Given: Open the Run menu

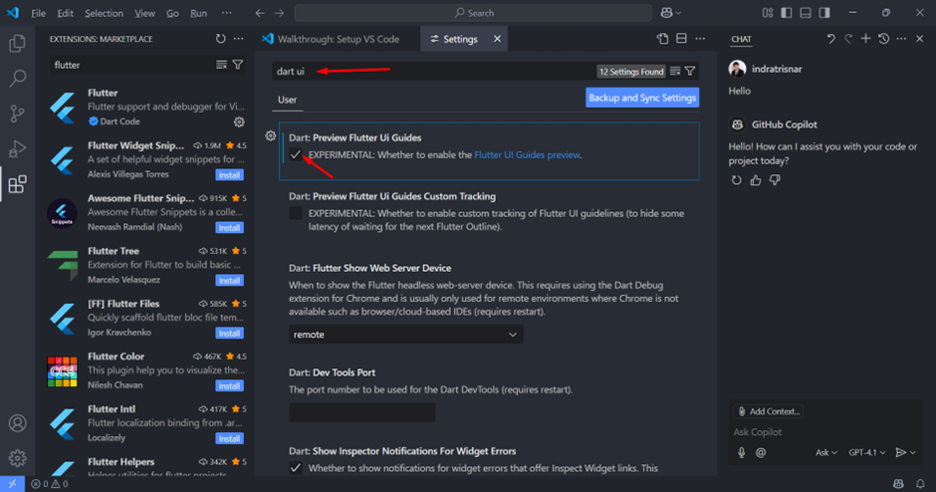Looking at the screenshot, I should coord(199,13).
